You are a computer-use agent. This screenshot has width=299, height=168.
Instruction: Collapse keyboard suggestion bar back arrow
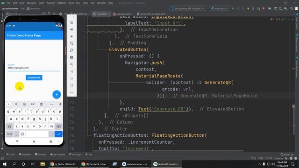(x=8, y=104)
